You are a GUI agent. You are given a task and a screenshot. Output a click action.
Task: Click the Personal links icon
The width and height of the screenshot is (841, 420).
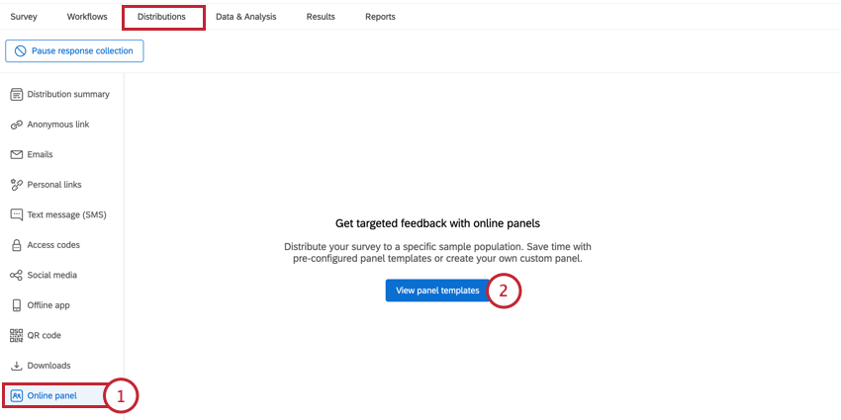click(x=17, y=184)
